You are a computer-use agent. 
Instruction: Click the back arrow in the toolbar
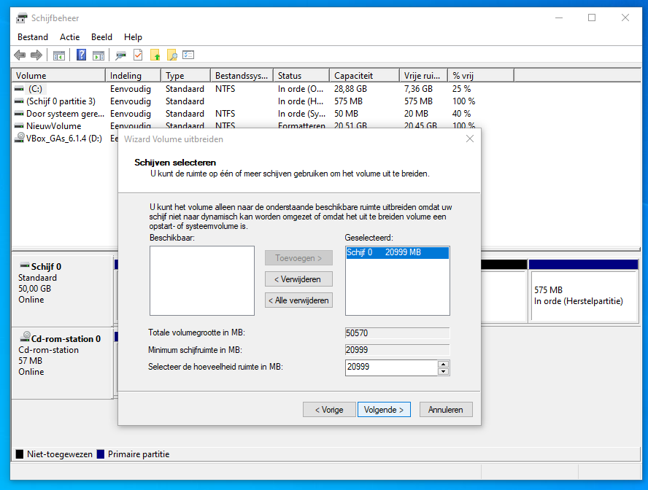pyautogui.click(x=20, y=55)
